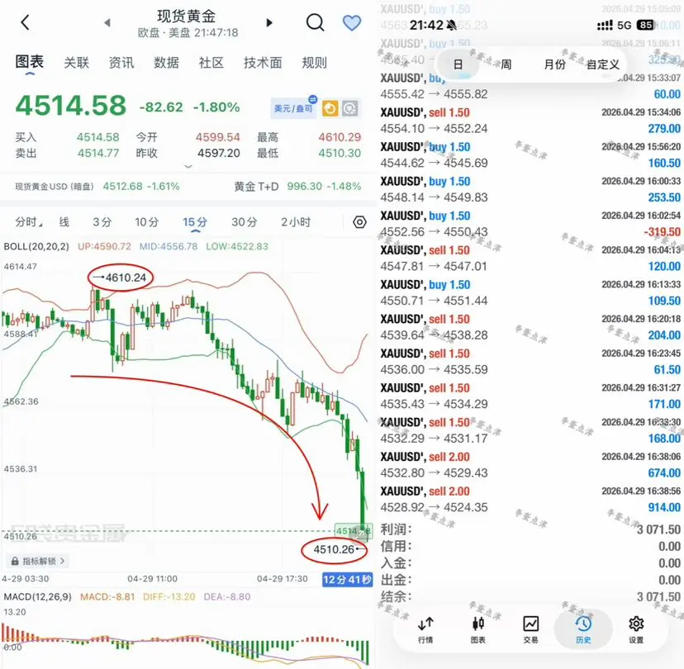Select the 月份 history range
The height and width of the screenshot is (669, 684).
click(554, 64)
